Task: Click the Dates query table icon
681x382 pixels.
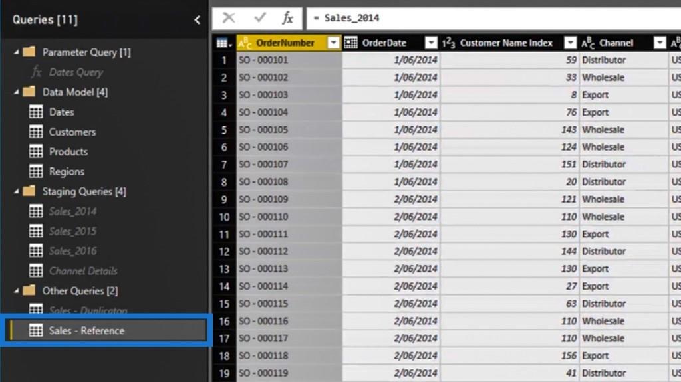Action: pyautogui.click(x=36, y=112)
